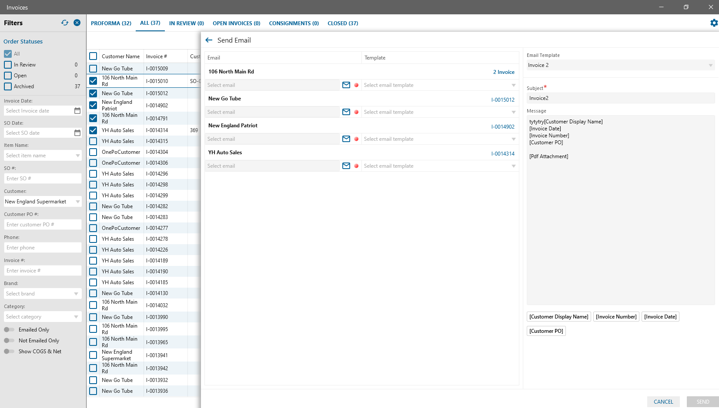
Task: Insert the [Invoice Number] placeholder tag
Action: 616,317
